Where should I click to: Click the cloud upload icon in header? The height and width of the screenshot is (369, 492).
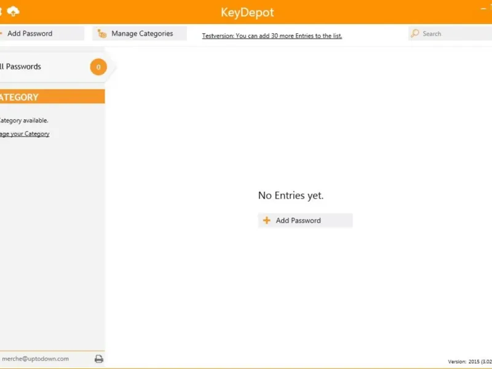[x=13, y=11]
